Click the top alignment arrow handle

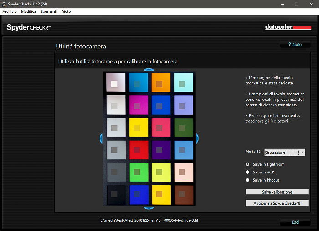[x=149, y=70]
